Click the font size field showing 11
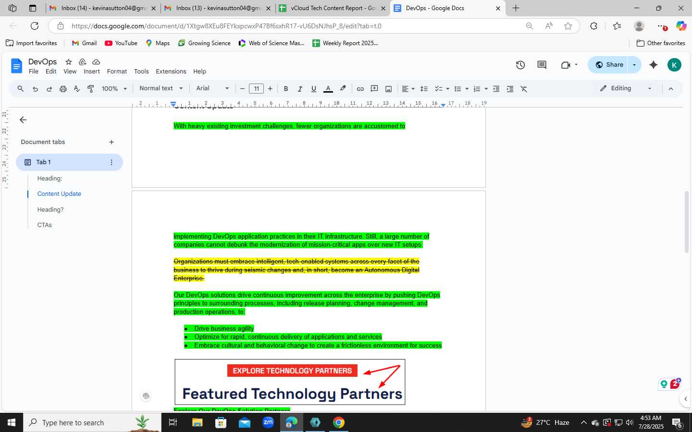Screen dimensions: 692x432 pyautogui.click(x=257, y=89)
